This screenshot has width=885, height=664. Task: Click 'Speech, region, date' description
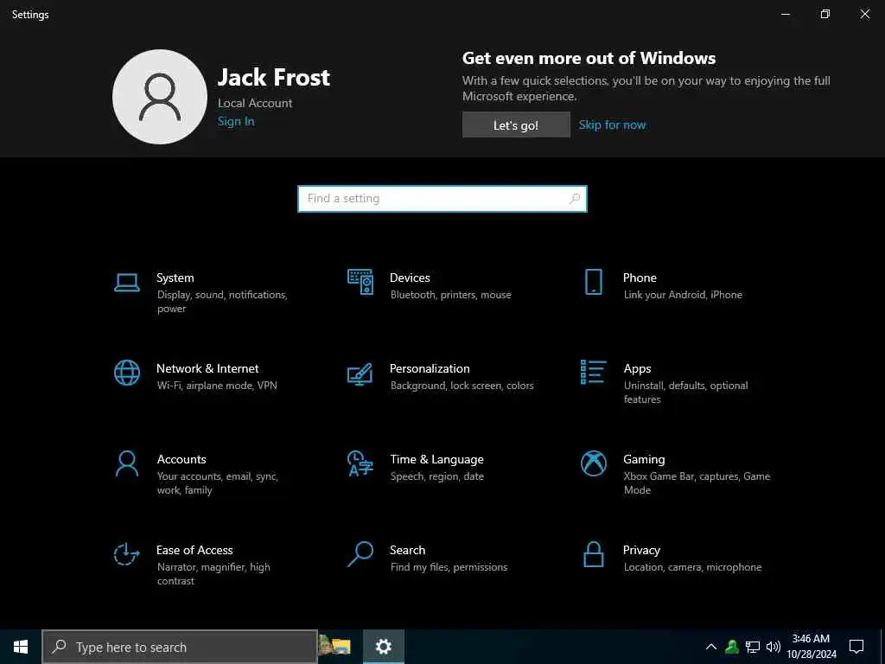click(x=437, y=476)
